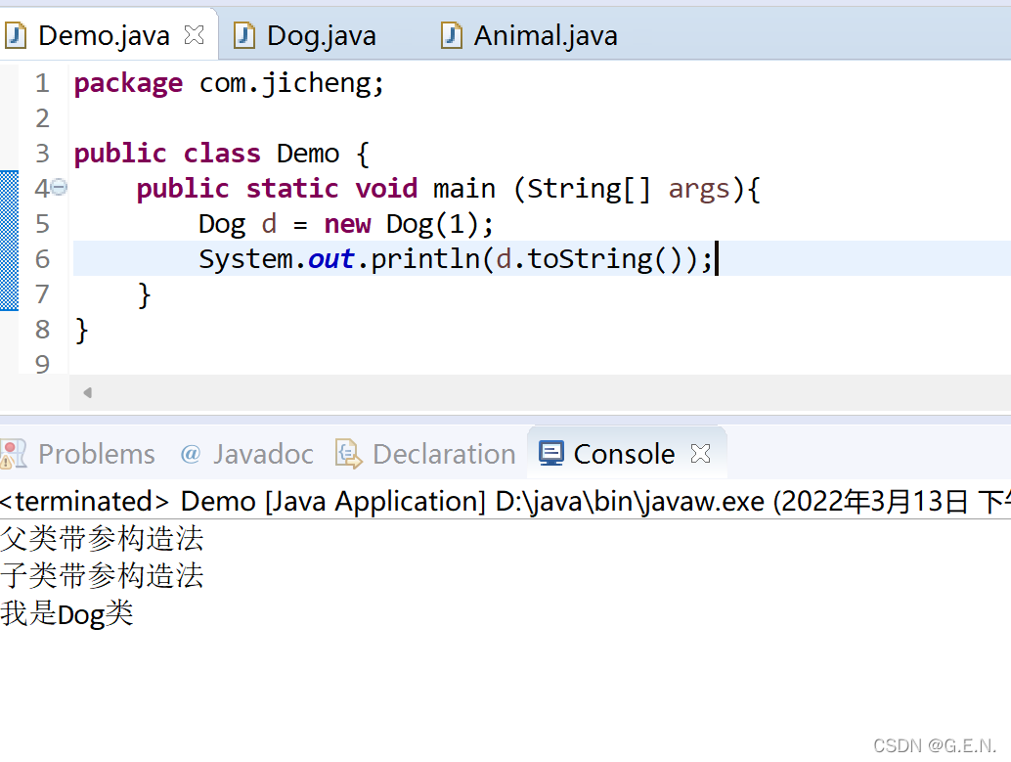Viewport: 1011px width, 762px height.
Task: Click 'String[]' parameter type
Action: click(x=589, y=189)
